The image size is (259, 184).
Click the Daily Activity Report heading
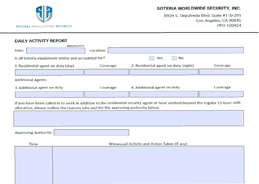pyautogui.click(x=41, y=41)
